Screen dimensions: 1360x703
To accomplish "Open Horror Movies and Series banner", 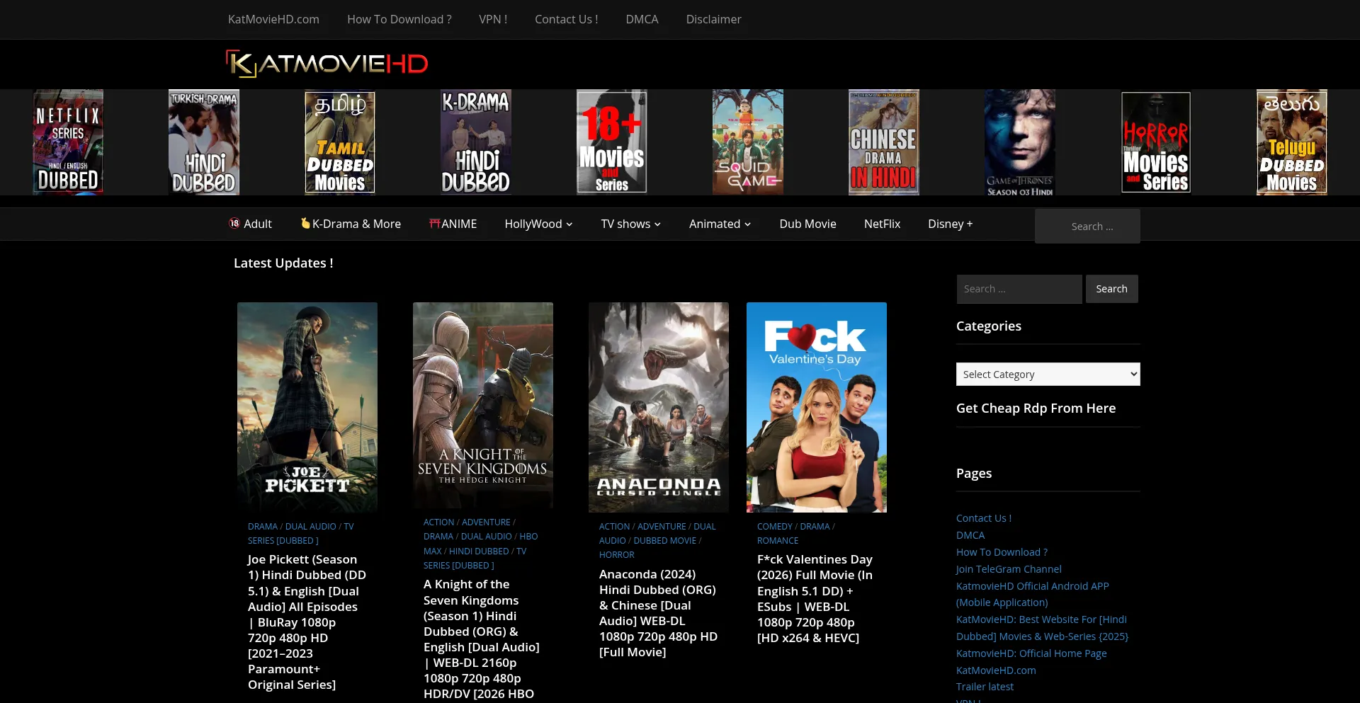I will click(x=1156, y=142).
